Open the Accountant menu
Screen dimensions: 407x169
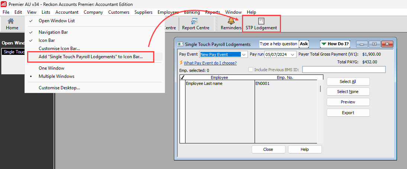click(67, 12)
